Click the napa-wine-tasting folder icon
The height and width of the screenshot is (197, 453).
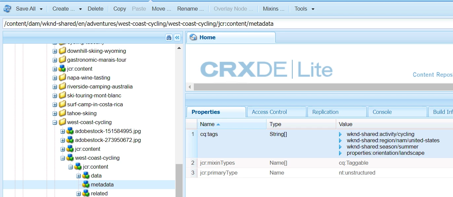(62, 78)
